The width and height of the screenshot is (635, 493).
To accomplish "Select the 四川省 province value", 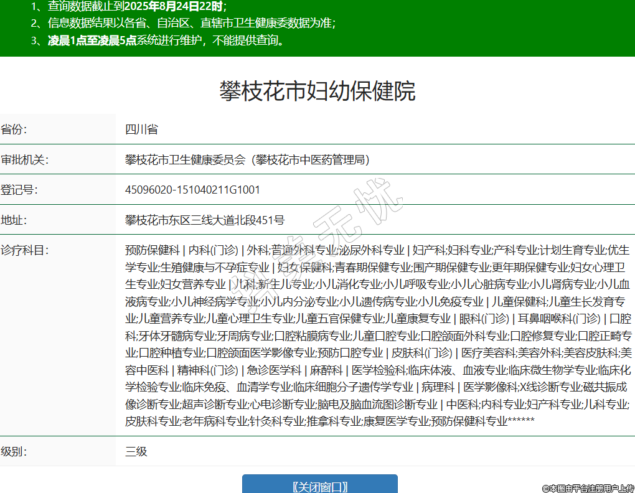I will [141, 129].
